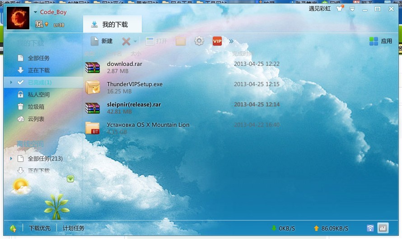
Task: Open the skin (shirt) icon in title bar
Action: pyautogui.click(x=340, y=9)
